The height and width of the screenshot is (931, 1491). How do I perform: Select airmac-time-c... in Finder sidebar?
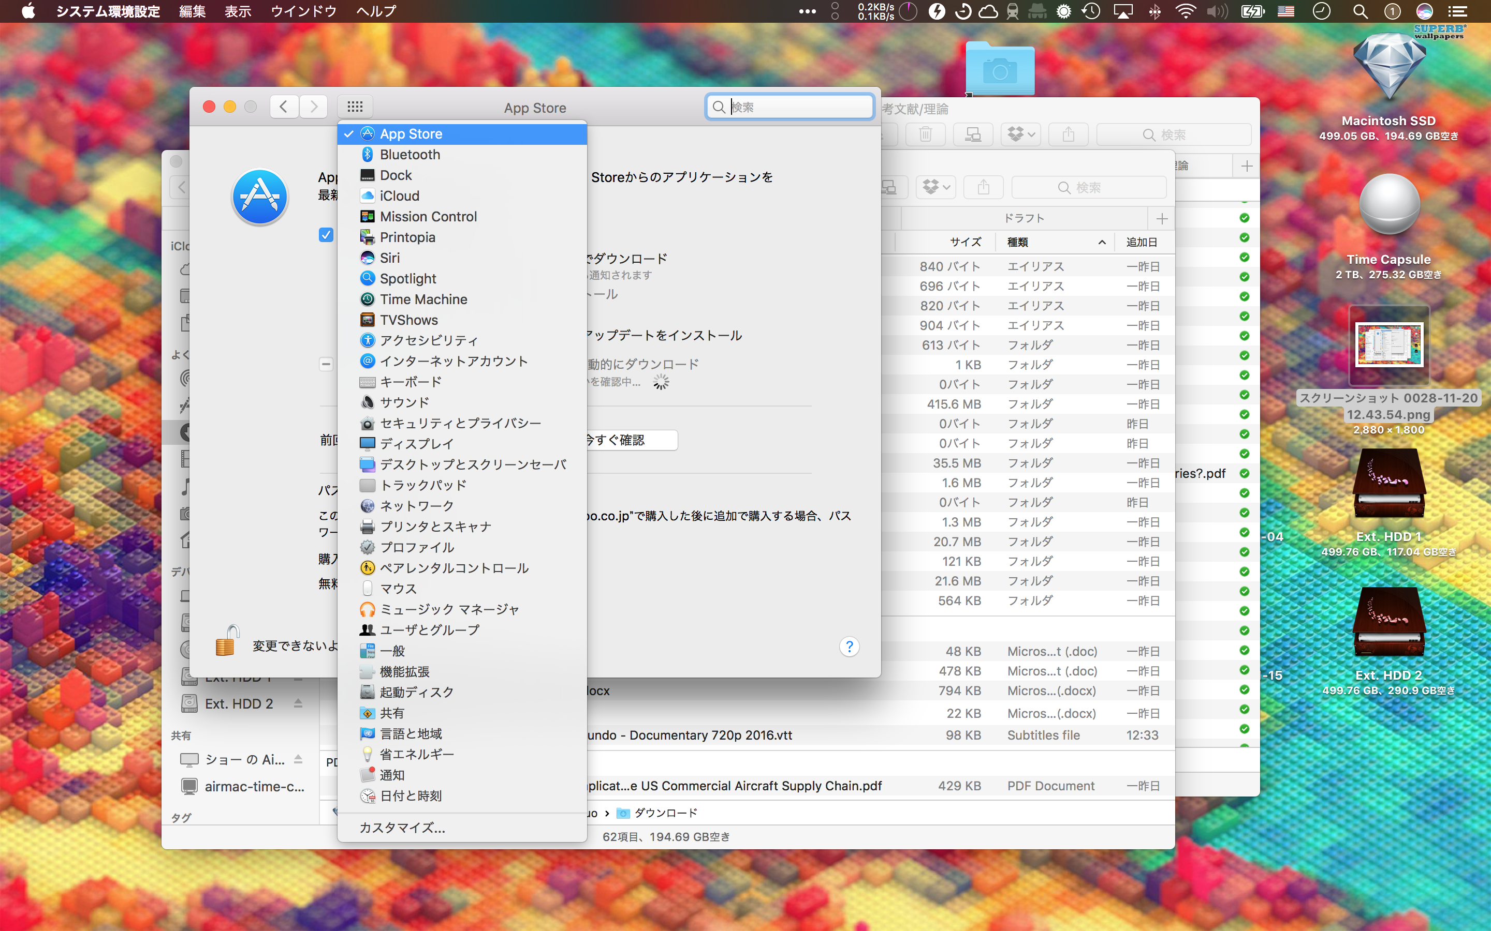(x=254, y=786)
